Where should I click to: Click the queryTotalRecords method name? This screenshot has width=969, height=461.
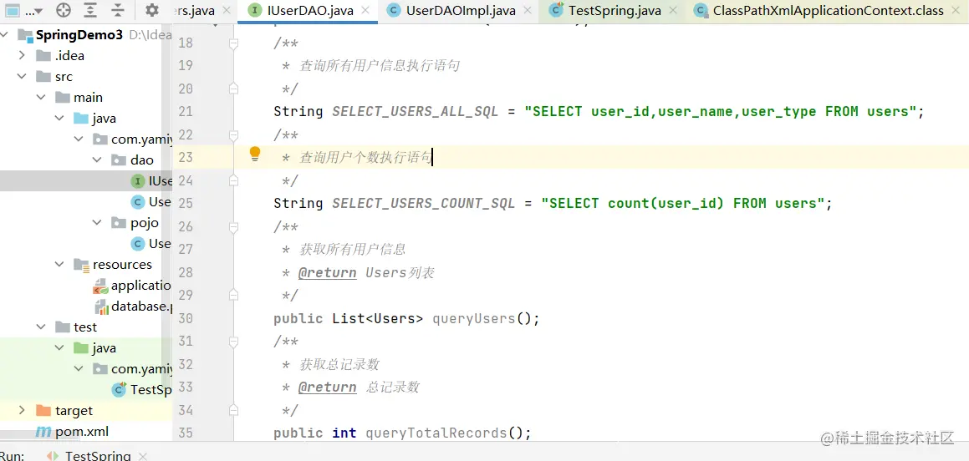click(x=436, y=433)
